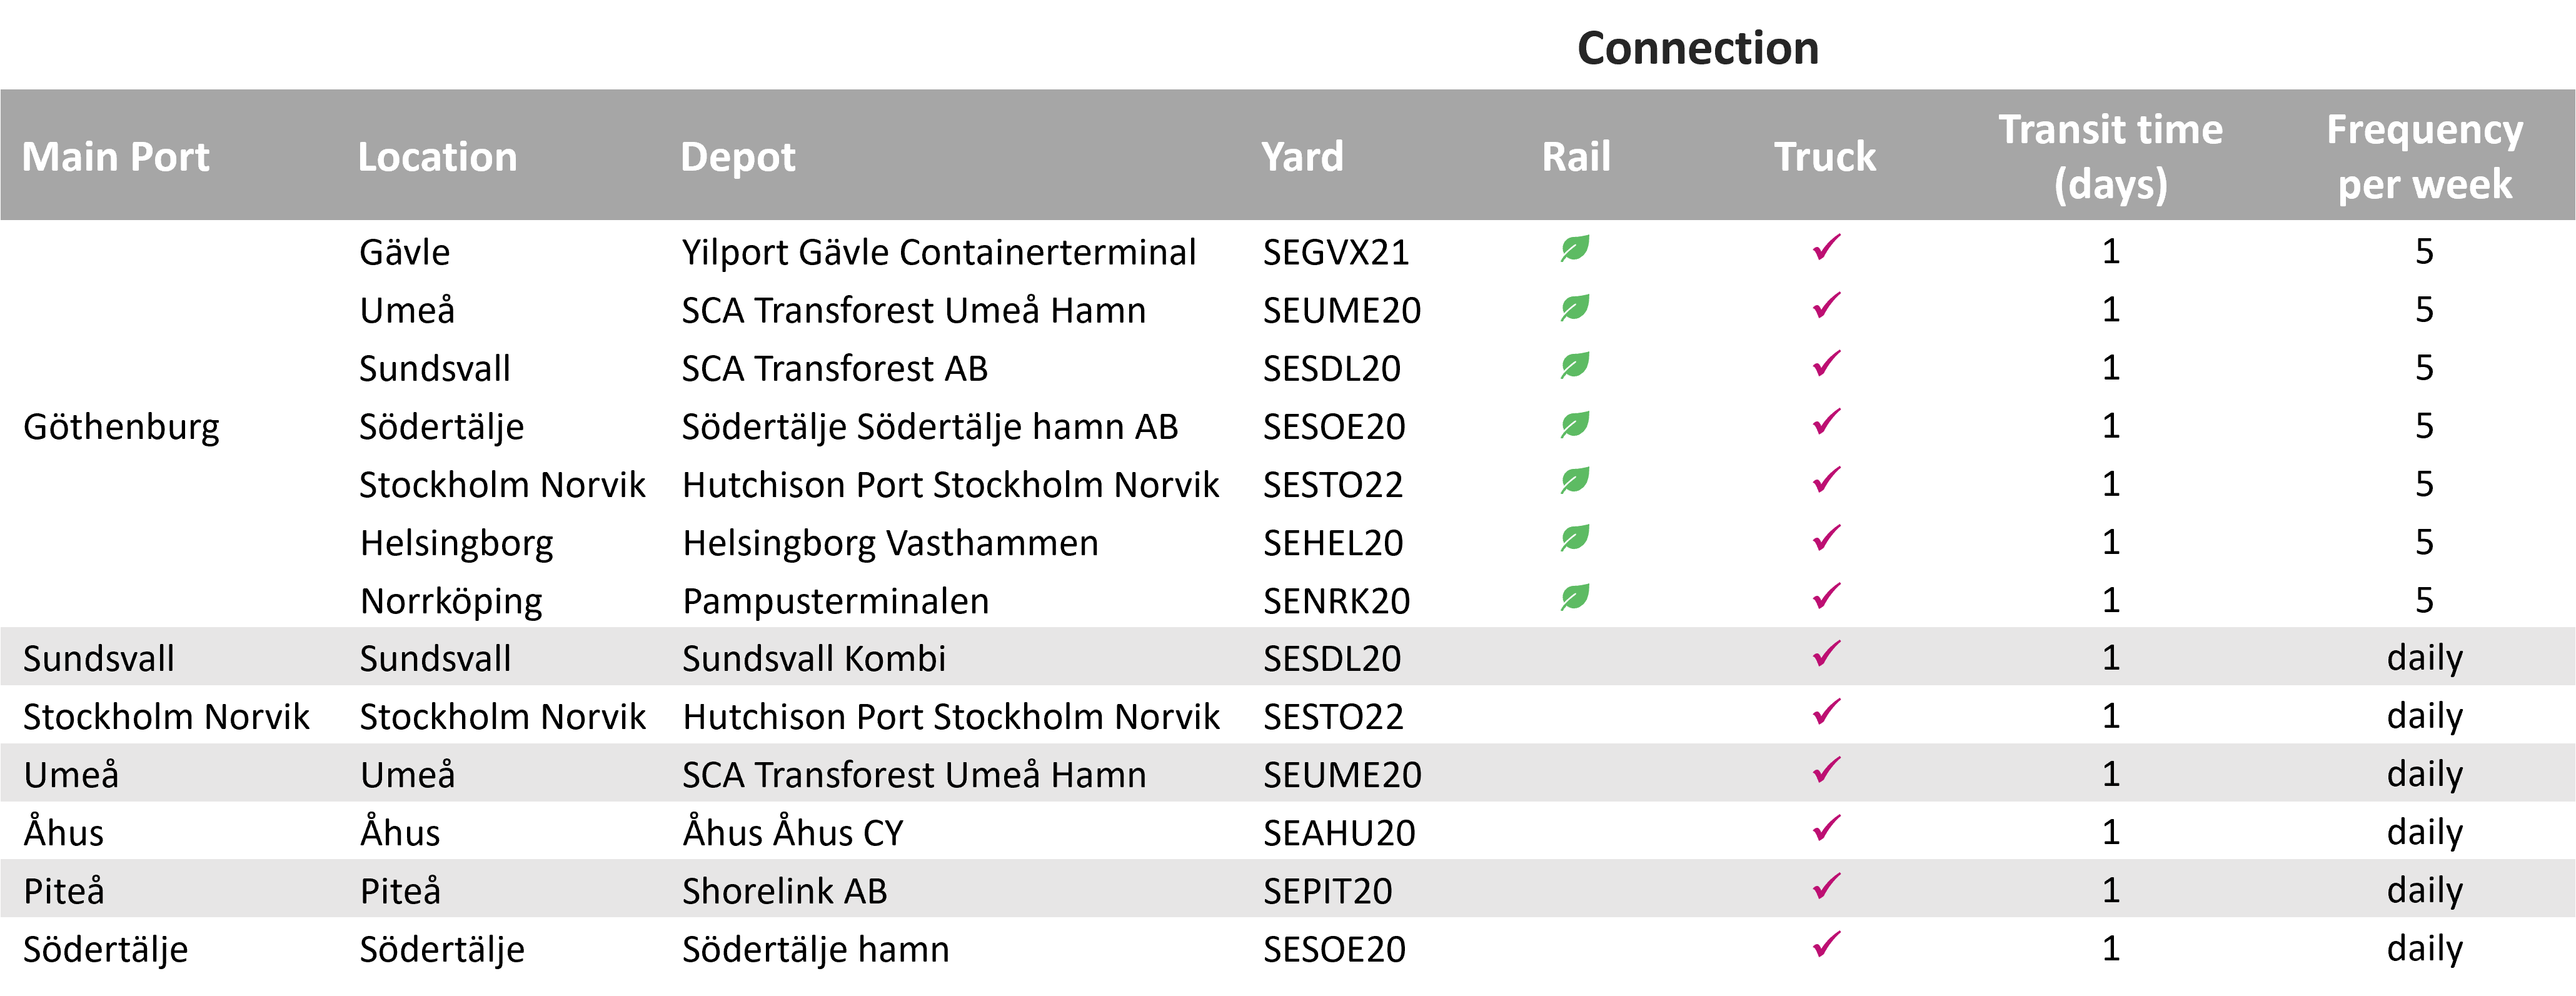The width and height of the screenshot is (2576, 996).
Task: Select the rail leaf icon for Norrköping
Action: [x=1575, y=598]
